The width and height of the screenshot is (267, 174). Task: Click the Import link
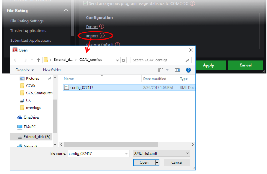[92, 36]
